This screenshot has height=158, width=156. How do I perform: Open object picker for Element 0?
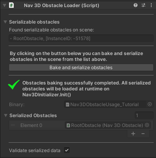(x=147, y=125)
